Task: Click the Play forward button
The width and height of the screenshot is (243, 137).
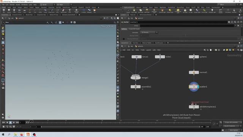Action: point(14,123)
